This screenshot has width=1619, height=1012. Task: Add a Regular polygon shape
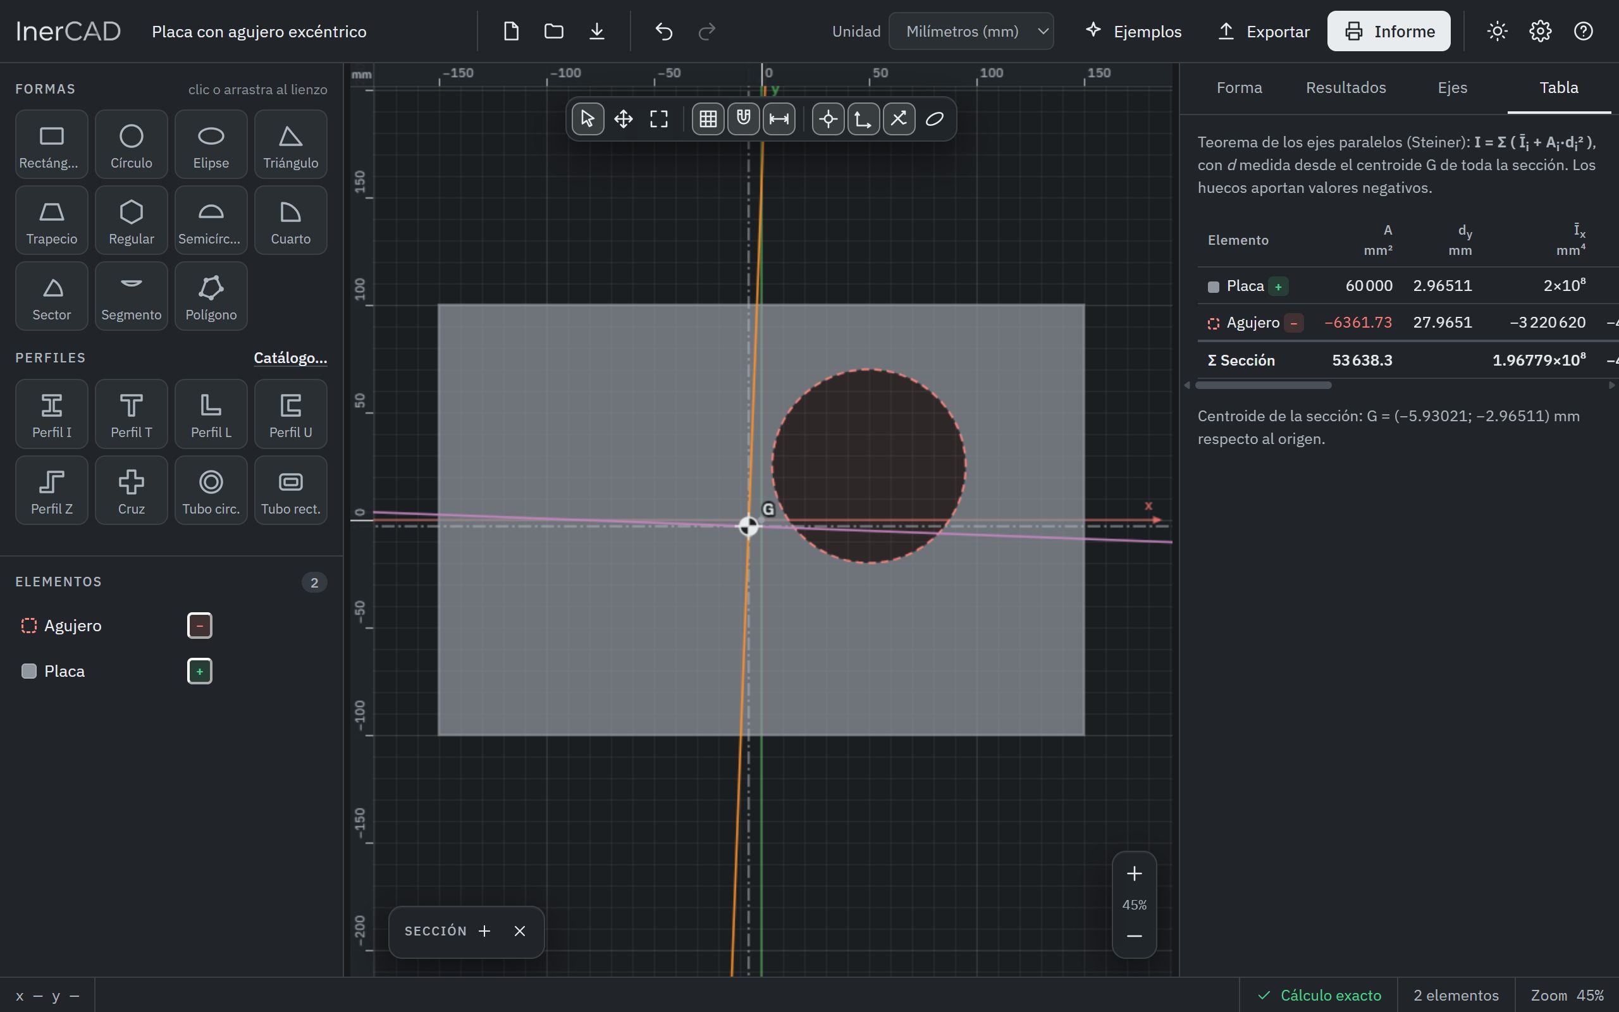[x=131, y=220]
